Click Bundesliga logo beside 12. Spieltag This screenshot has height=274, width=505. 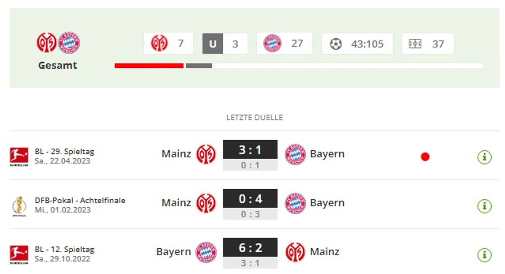click(x=19, y=255)
